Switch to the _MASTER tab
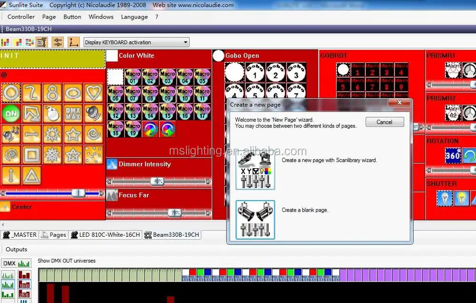Screen dimensions: 476x303 [20, 234]
